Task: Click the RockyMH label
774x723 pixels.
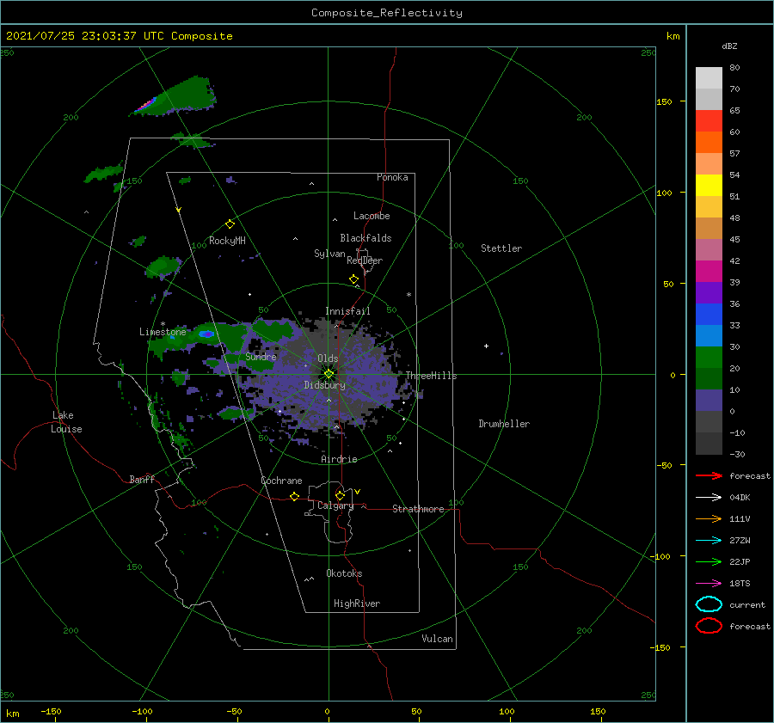Action: [x=227, y=241]
